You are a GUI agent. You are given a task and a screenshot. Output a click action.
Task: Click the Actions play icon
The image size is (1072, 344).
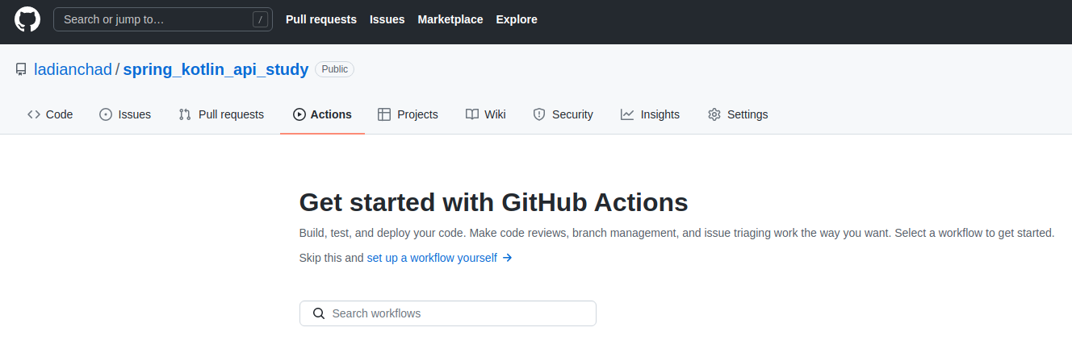tap(299, 114)
